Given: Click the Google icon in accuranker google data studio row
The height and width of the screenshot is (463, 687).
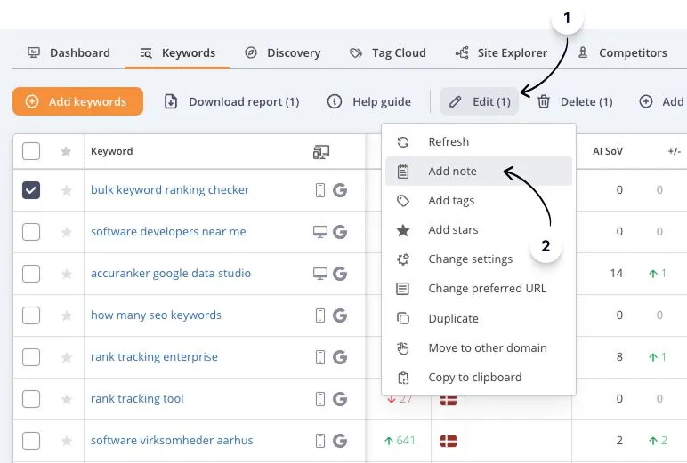Looking at the screenshot, I should (340, 274).
